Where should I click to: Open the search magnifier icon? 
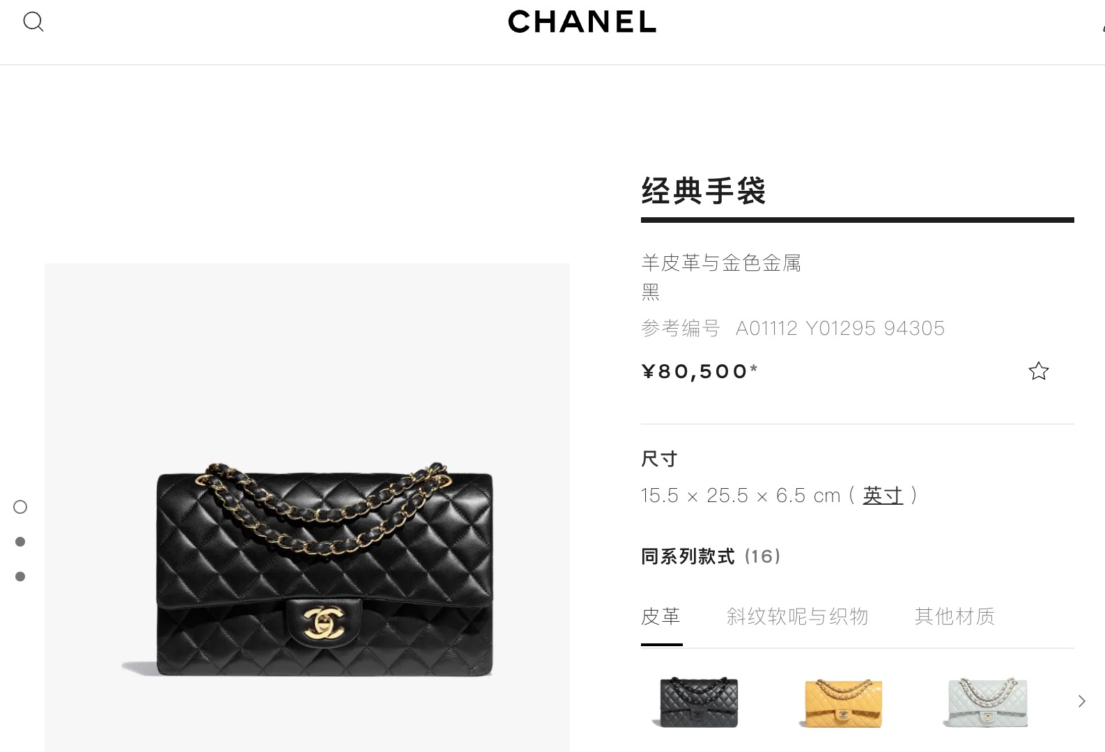pyautogui.click(x=33, y=22)
